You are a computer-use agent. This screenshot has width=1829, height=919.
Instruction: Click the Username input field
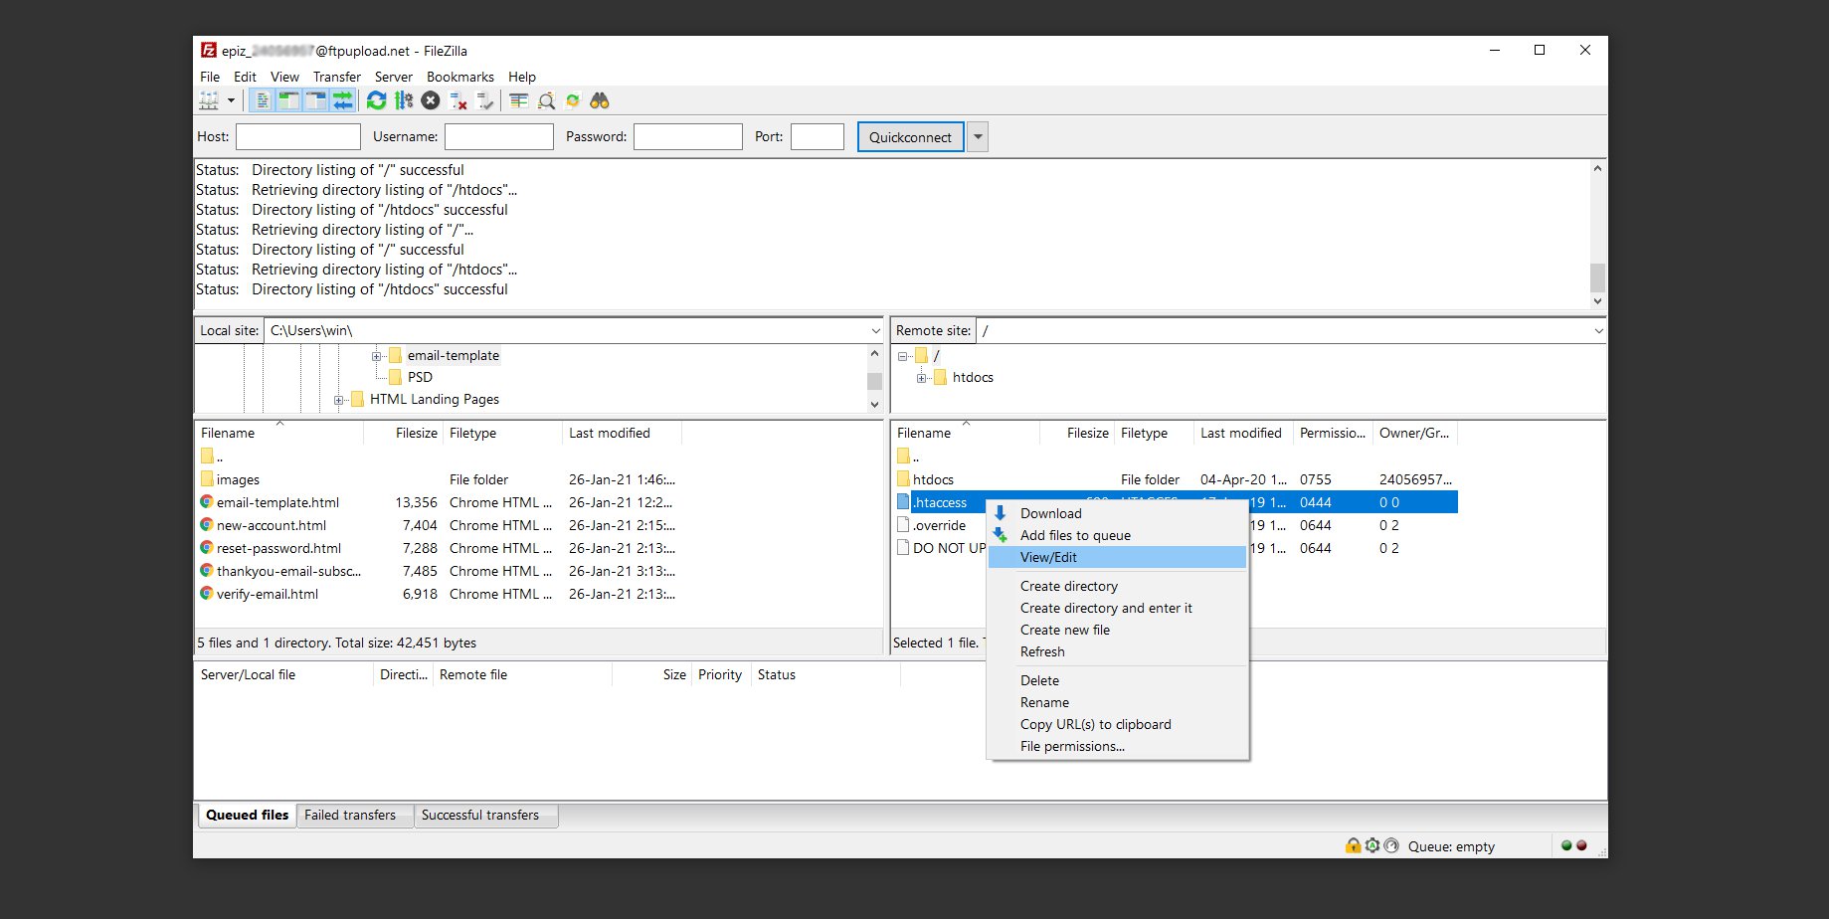499,136
